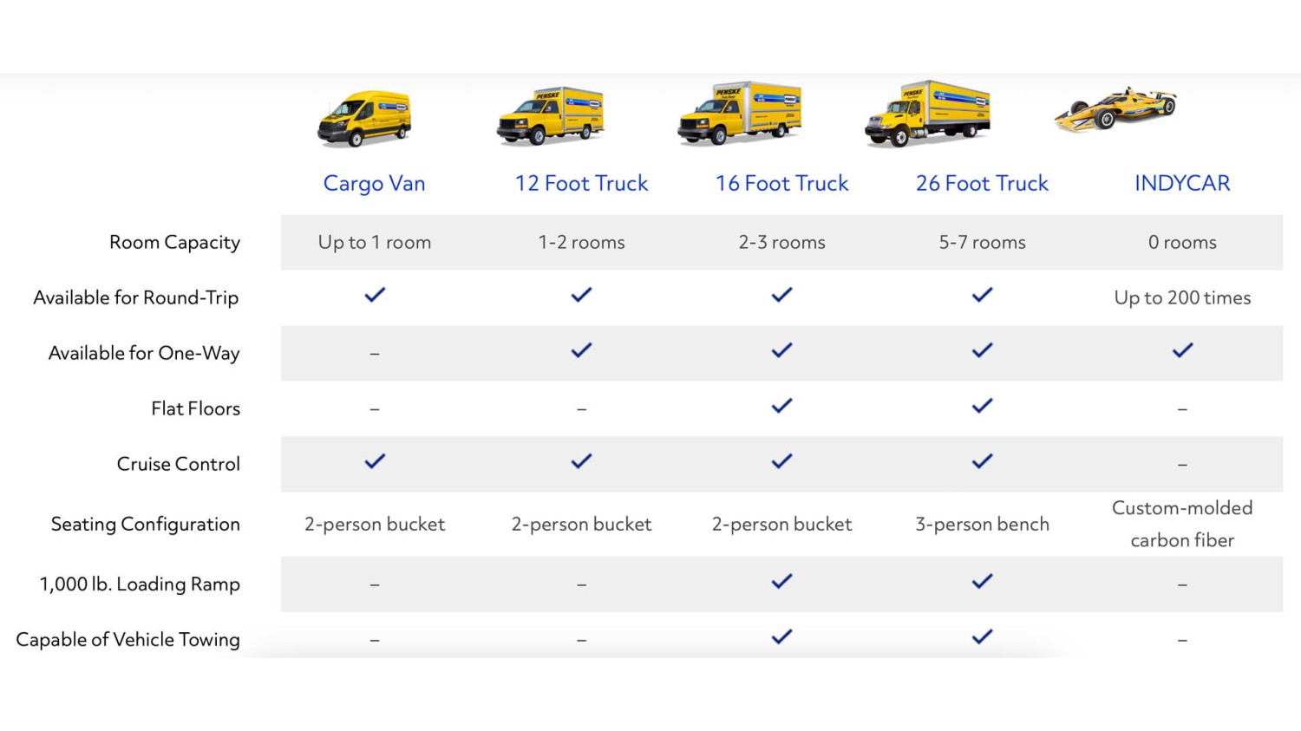This screenshot has height=731, width=1301.
Task: Click 26 Foot Truck Round-Trip checkmark
Action: point(982,295)
